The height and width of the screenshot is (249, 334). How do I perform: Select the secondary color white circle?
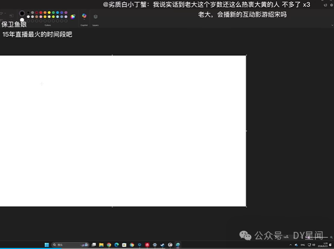22,20
